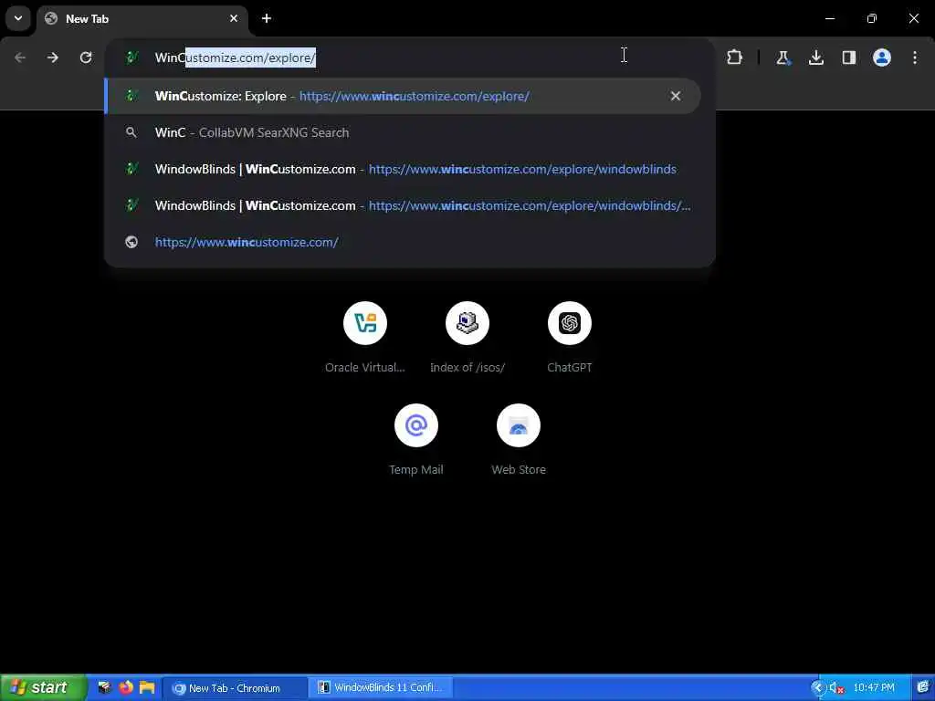The image size is (935, 701).
Task: Go back with the back arrow
Action: [20, 58]
